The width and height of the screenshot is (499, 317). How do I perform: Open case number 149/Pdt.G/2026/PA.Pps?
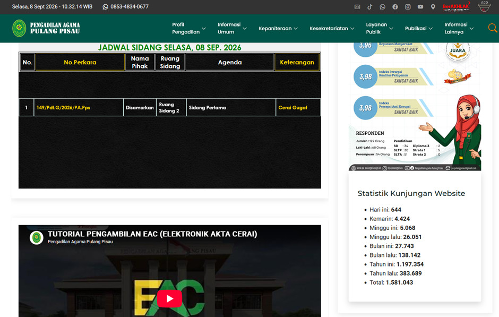[x=63, y=108]
